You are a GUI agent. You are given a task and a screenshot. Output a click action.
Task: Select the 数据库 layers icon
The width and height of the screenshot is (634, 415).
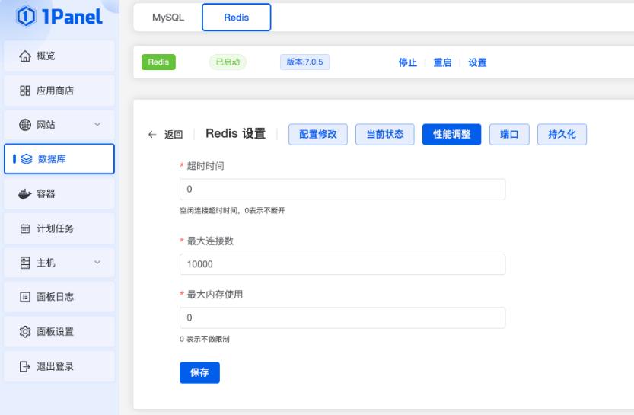[25, 158]
